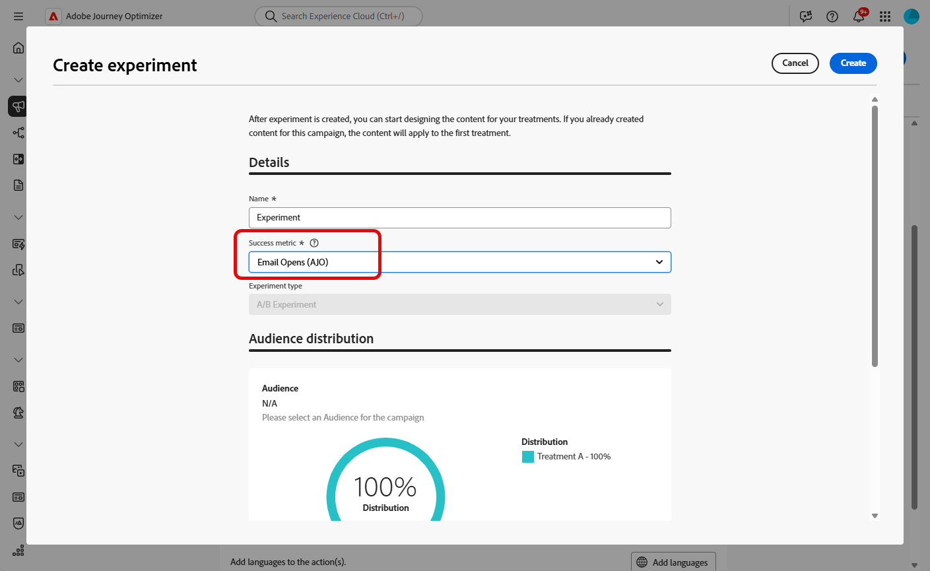Click the Treatment A teal color swatch
This screenshot has width=930, height=571.
click(528, 457)
